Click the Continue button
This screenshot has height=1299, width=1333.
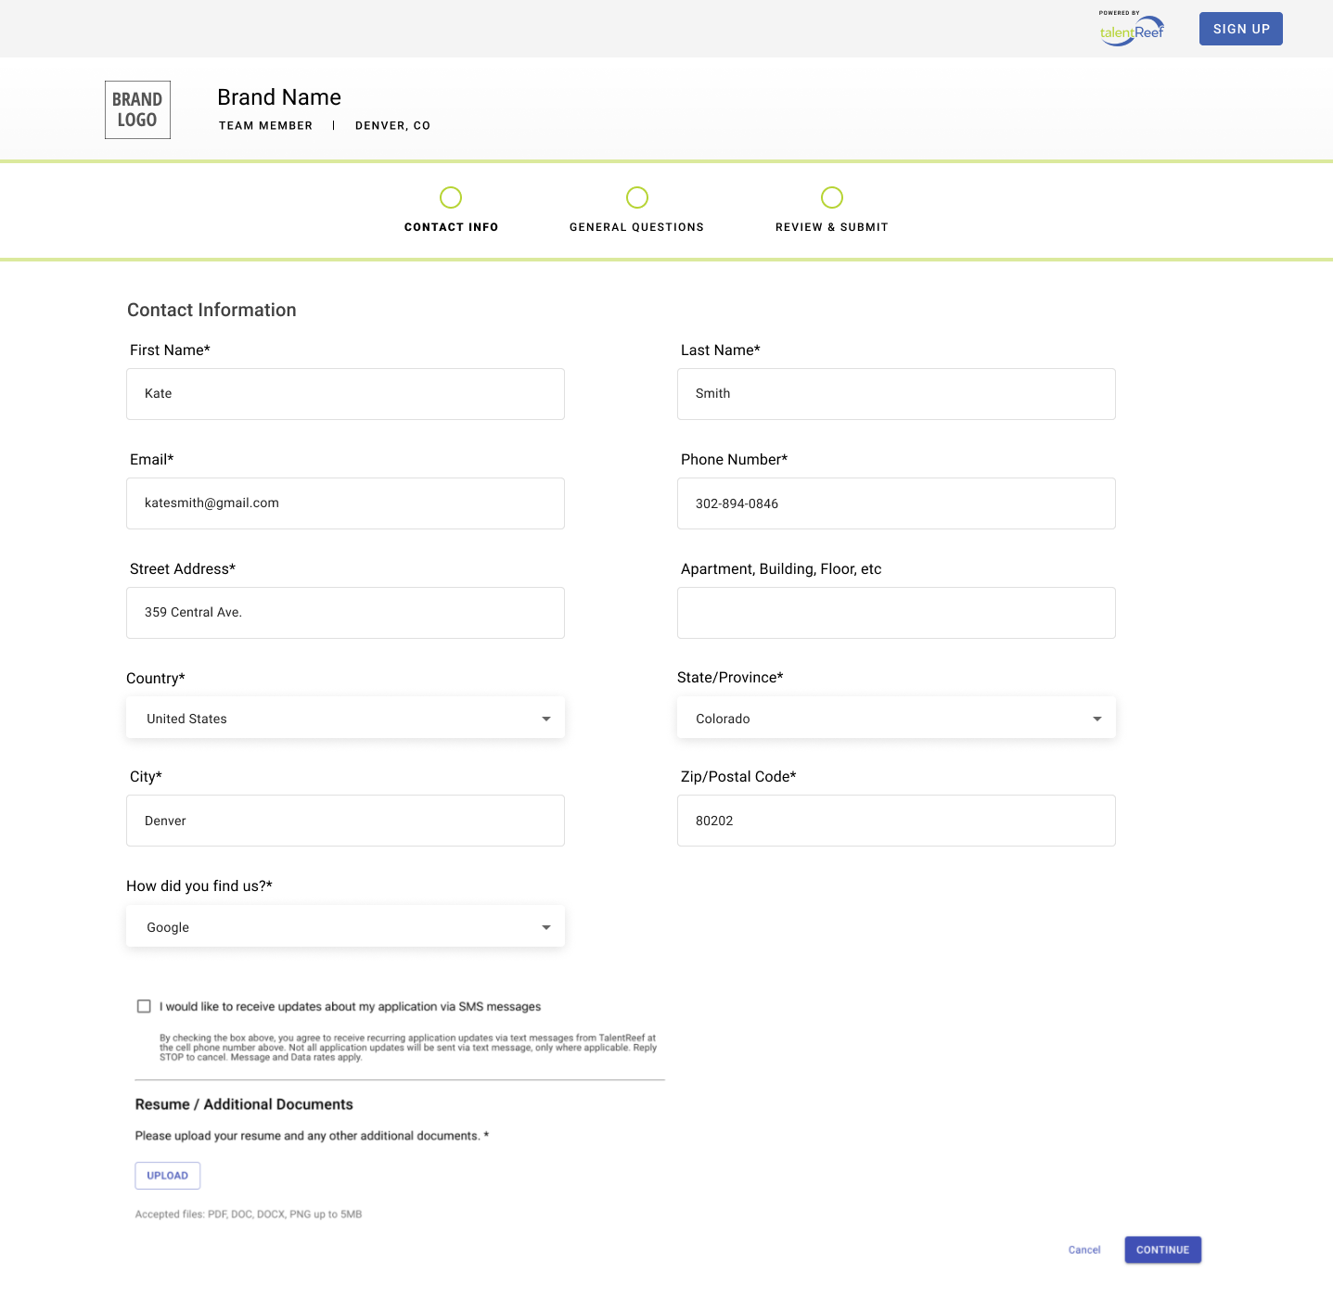(x=1162, y=1249)
